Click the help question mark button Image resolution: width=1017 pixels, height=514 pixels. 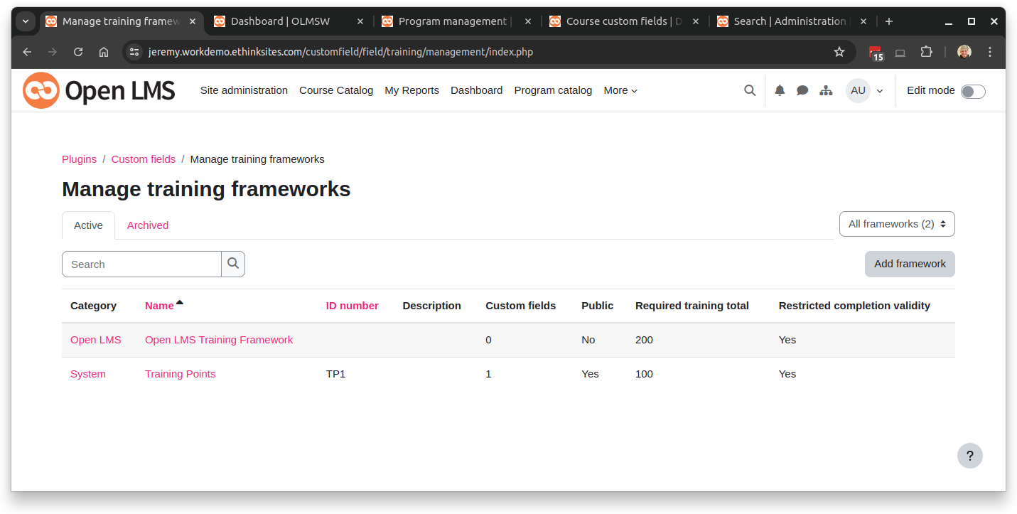(970, 456)
